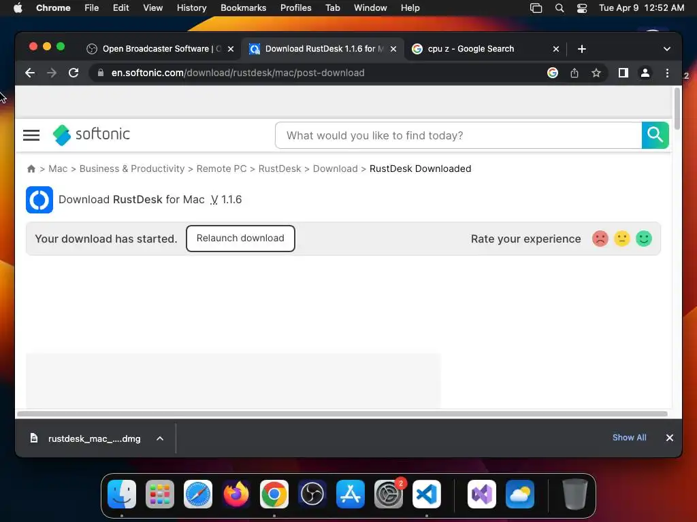697x522 pixels.
Task: Open the Window menu
Action: coord(370,8)
